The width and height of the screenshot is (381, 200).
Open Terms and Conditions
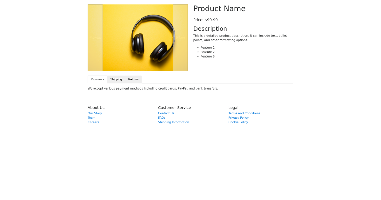tap(244, 113)
